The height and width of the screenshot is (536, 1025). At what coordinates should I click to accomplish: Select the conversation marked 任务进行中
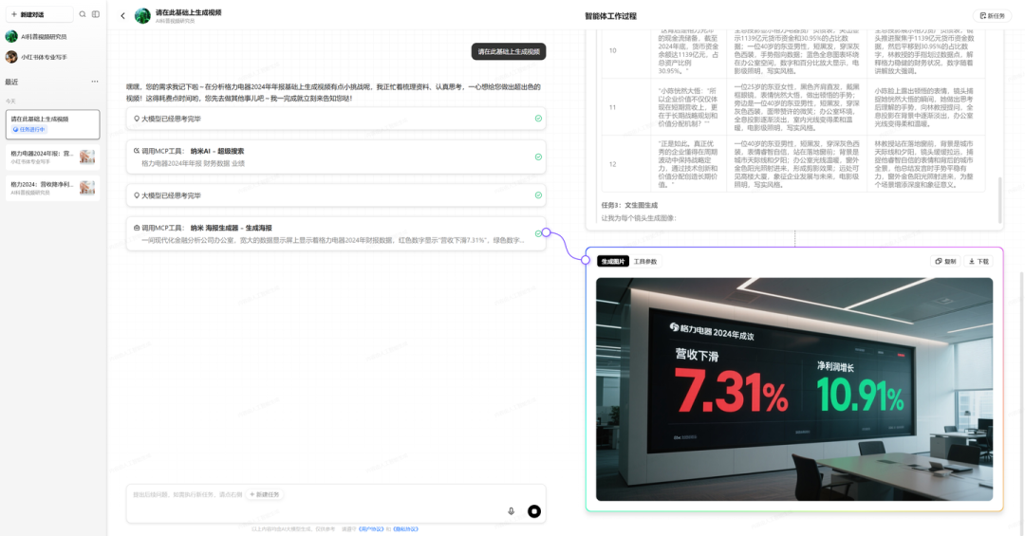pyautogui.click(x=53, y=124)
